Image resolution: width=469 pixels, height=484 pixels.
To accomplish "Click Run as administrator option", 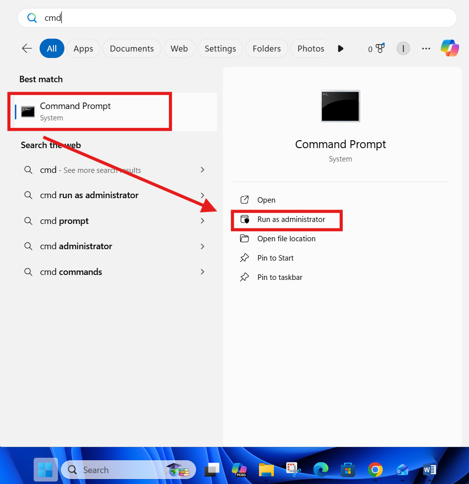I will tap(291, 219).
